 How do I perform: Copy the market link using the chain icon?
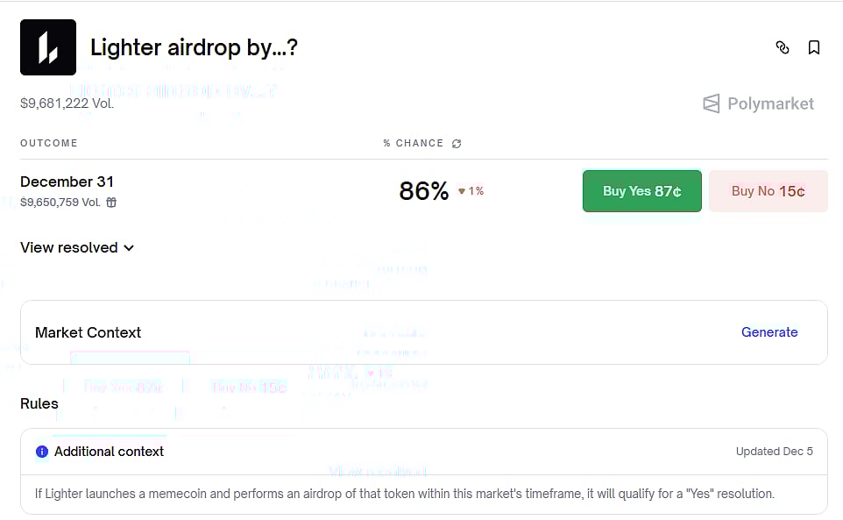click(783, 48)
